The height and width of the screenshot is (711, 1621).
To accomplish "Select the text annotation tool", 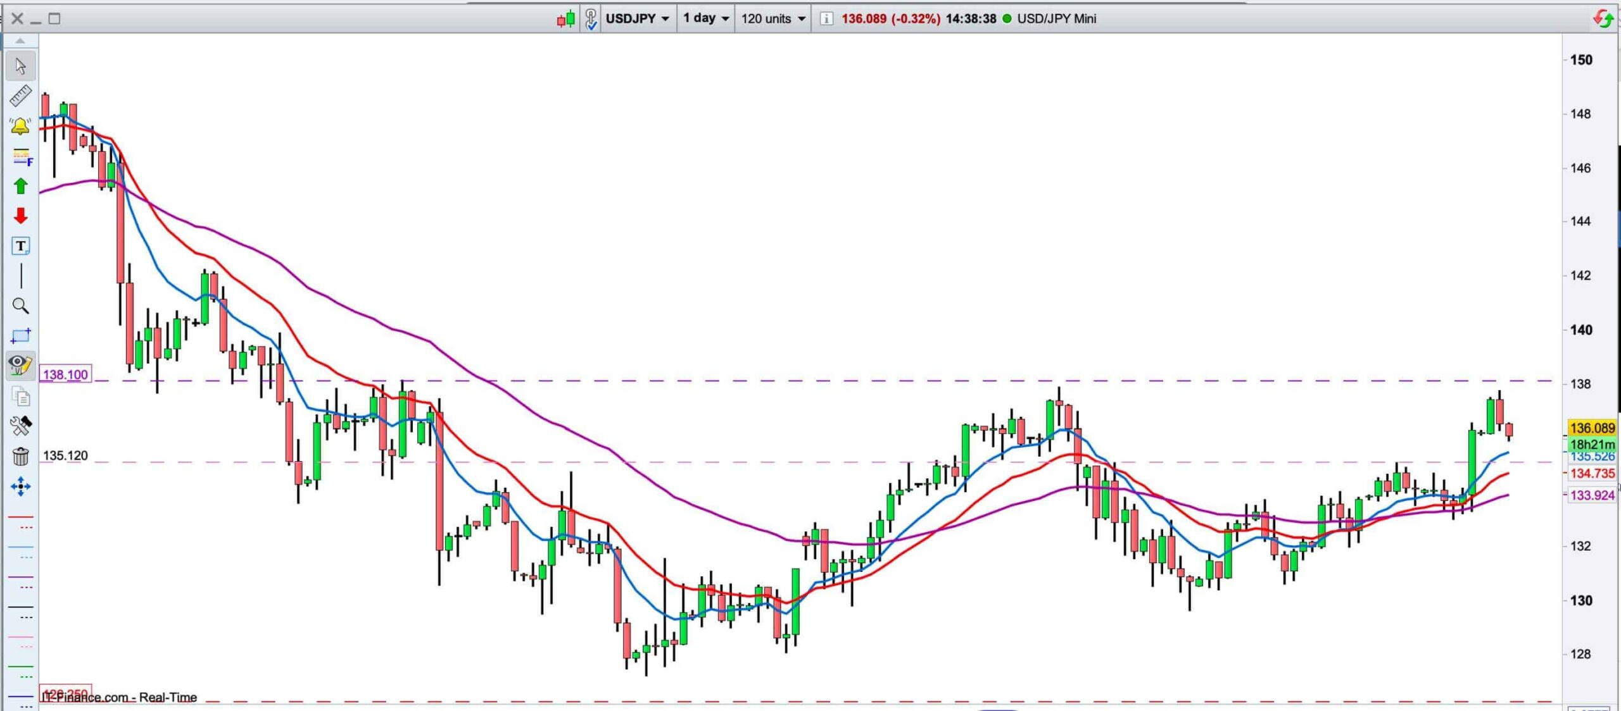I will pos(20,246).
